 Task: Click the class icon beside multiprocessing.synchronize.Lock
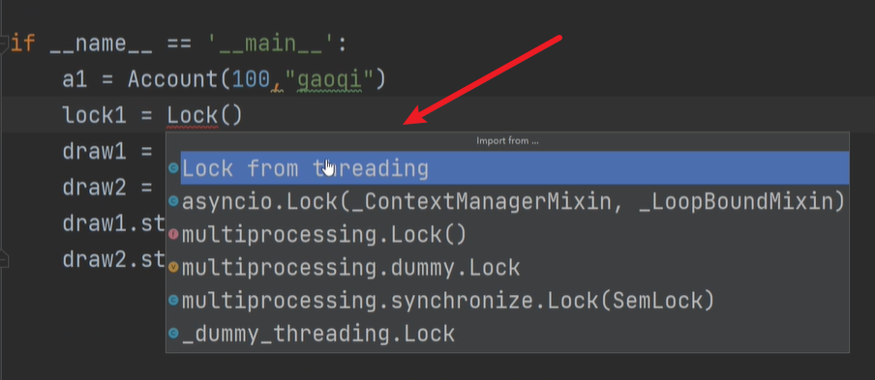[x=173, y=301]
